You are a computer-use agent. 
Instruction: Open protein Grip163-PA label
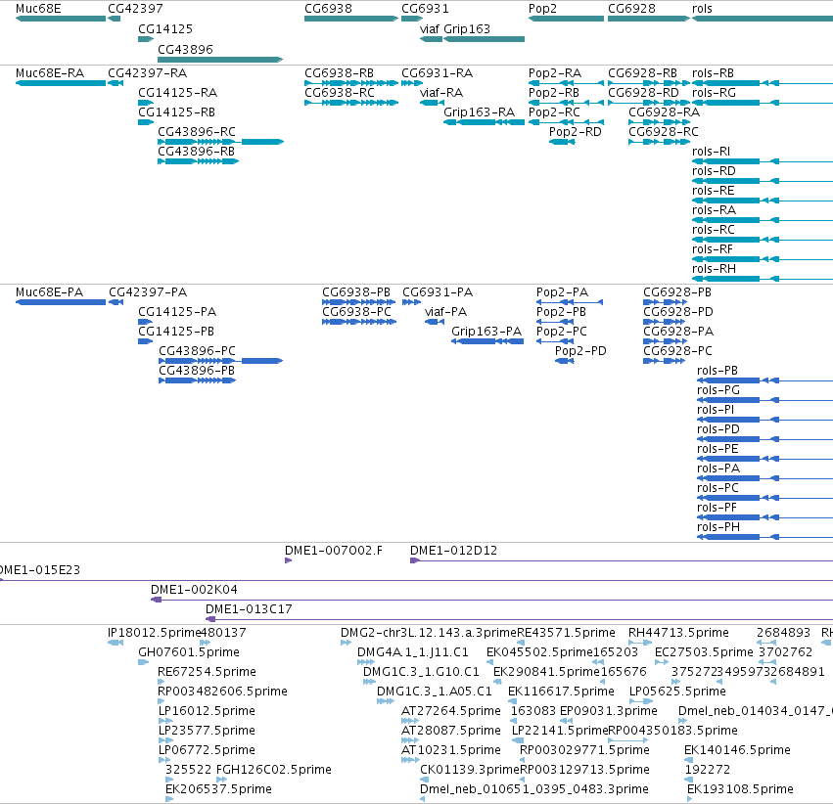click(486, 332)
